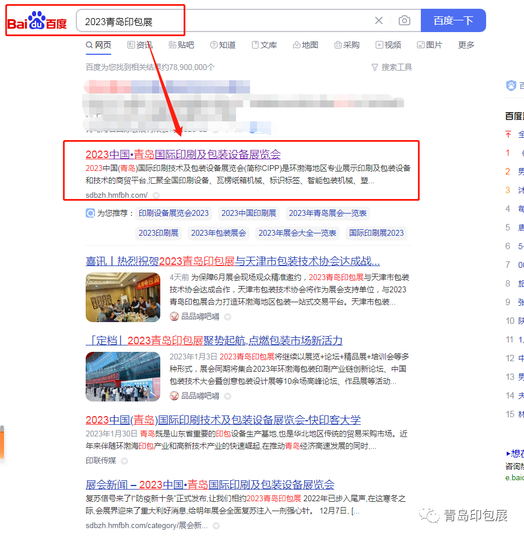524x538 pixels.
Task: Open the 文库 tab
Action: [x=264, y=45]
